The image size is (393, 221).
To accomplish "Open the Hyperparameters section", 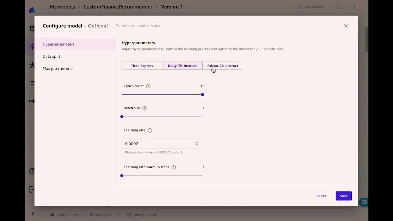I will click(75, 44).
